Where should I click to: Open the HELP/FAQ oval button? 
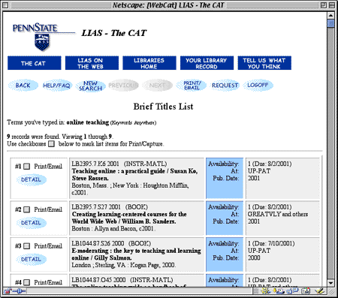pyautogui.click(x=56, y=86)
